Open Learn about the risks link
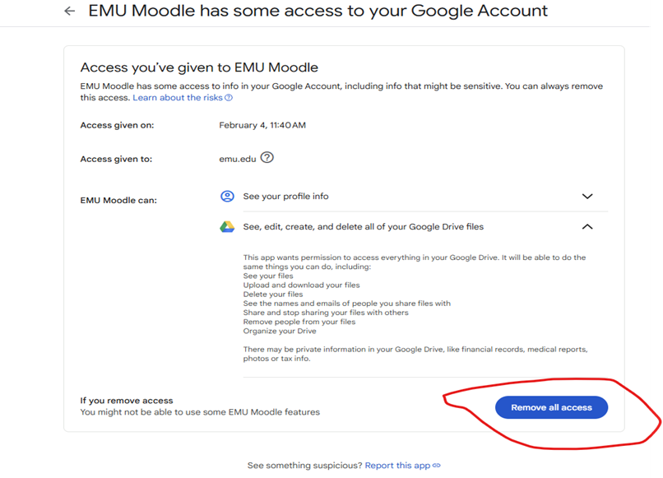663x478 pixels. point(178,98)
